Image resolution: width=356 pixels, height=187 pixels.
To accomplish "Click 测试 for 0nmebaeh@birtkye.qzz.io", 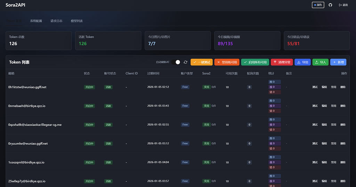I will (315, 106).
